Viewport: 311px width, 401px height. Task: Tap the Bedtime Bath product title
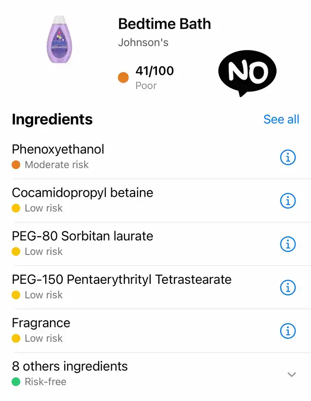click(164, 24)
